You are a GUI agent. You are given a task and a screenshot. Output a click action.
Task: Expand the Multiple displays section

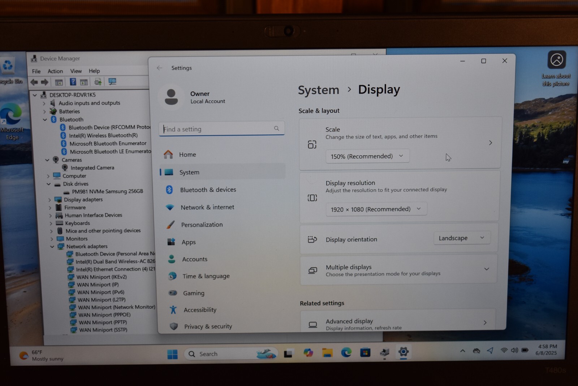click(487, 269)
